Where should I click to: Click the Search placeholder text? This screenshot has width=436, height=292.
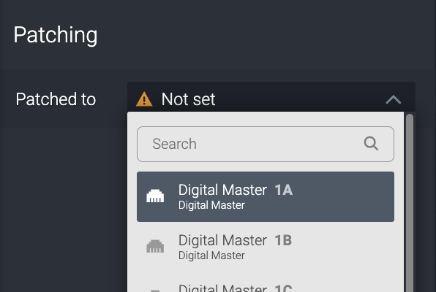tap(174, 144)
